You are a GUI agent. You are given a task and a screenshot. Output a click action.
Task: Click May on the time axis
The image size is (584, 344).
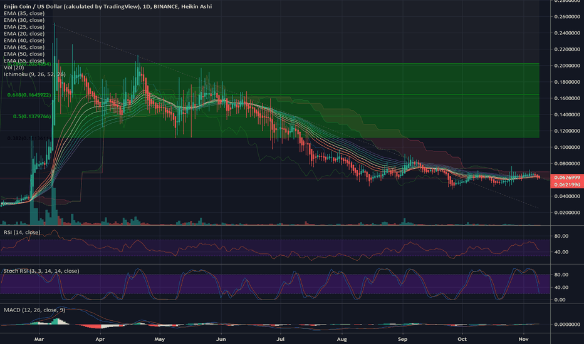coord(159,339)
